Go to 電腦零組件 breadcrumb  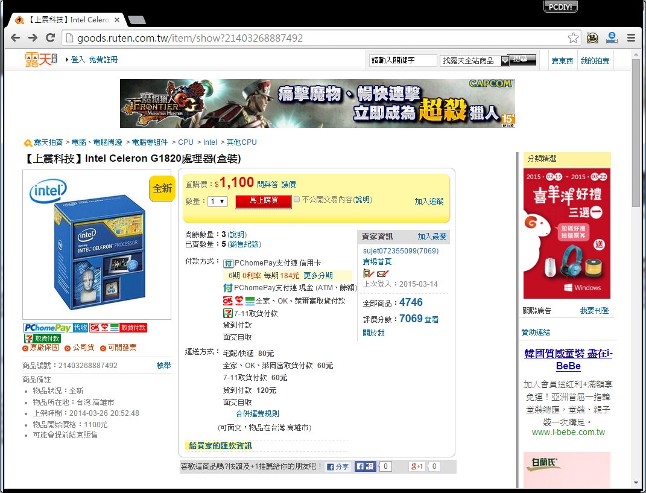pos(150,142)
